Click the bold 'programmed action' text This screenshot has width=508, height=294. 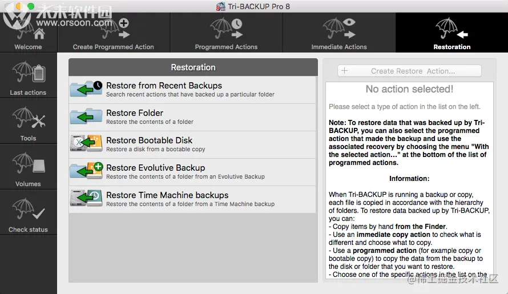385,251
